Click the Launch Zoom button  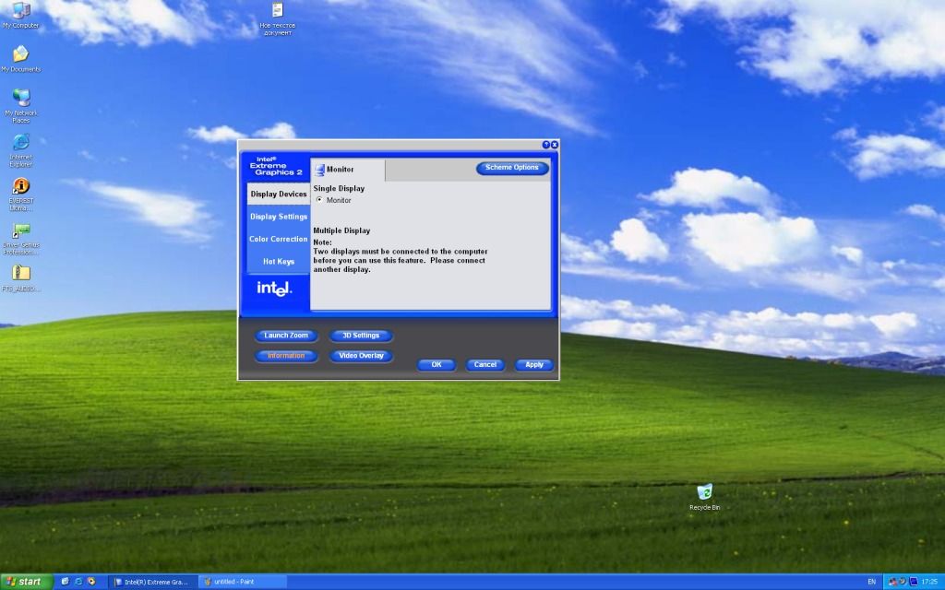pos(286,336)
